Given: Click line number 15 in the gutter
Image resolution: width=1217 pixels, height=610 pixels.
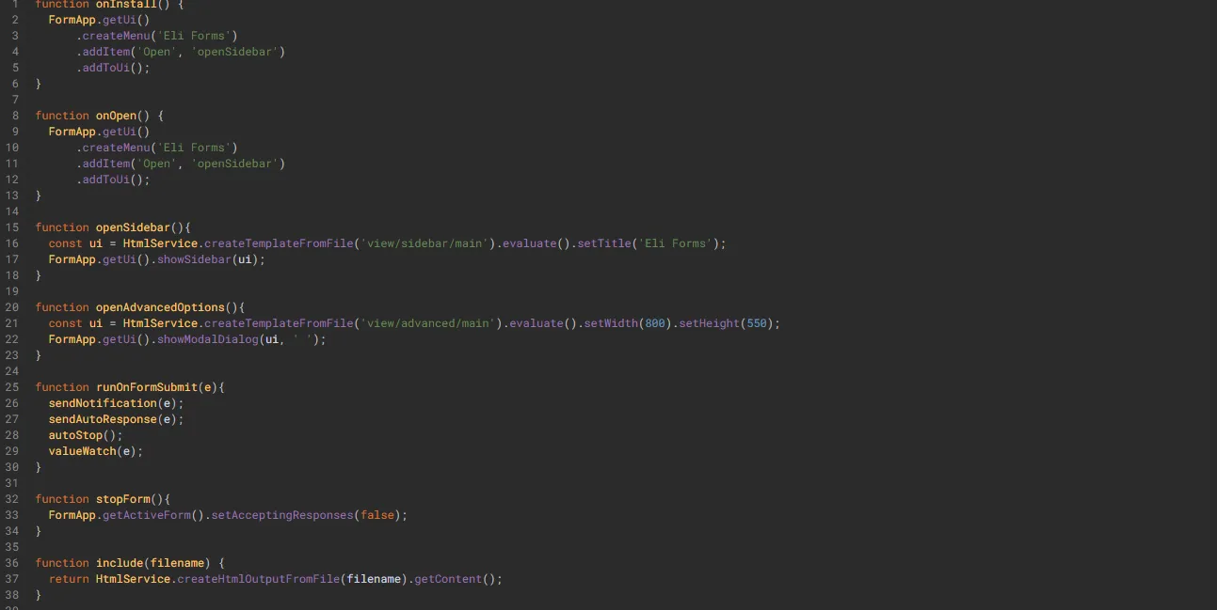Looking at the screenshot, I should click(12, 227).
